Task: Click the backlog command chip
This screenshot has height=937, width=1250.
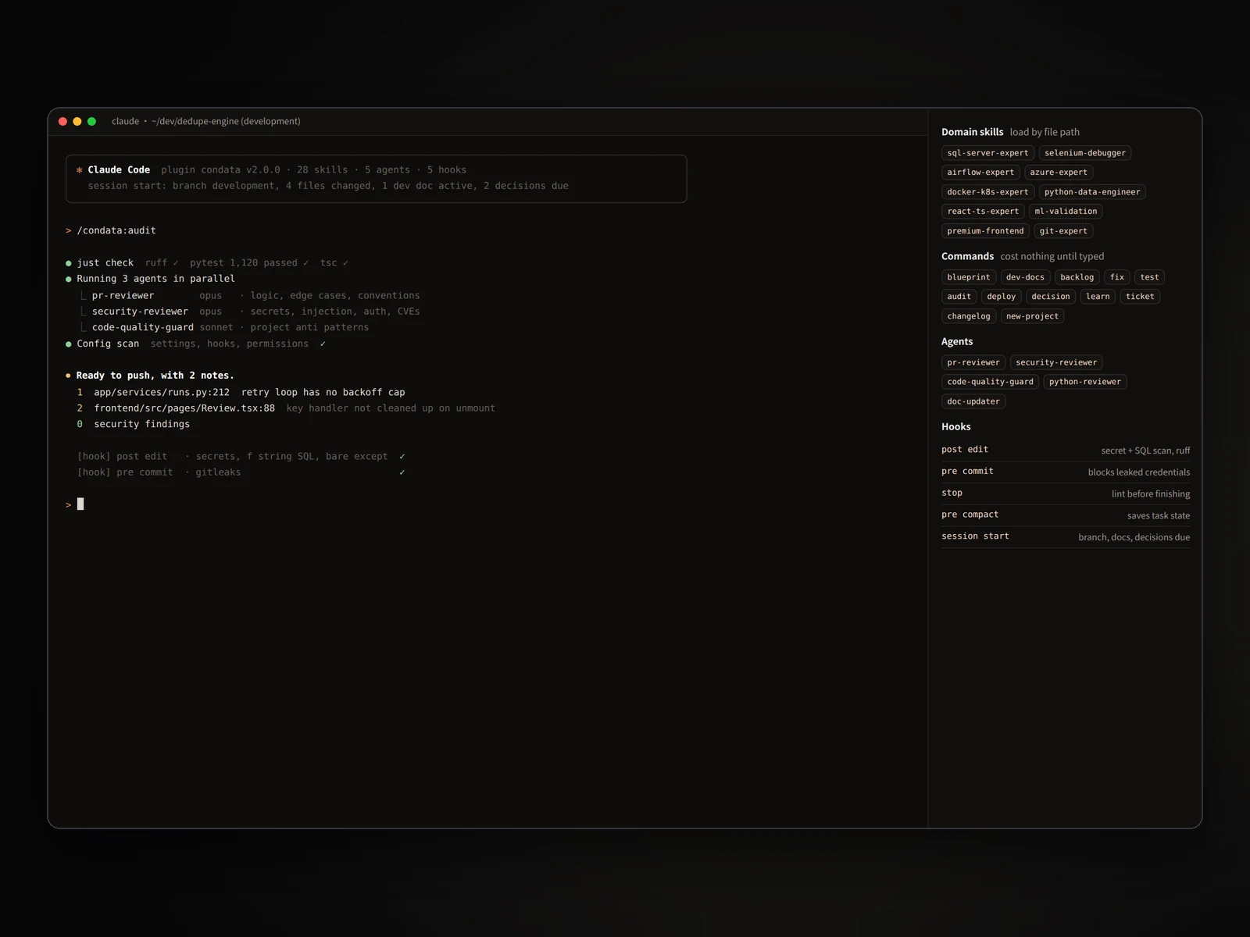Action: (x=1077, y=277)
